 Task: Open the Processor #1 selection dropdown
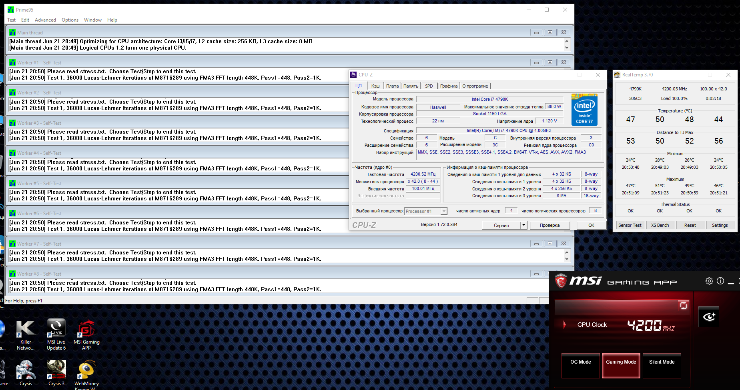pyautogui.click(x=443, y=211)
